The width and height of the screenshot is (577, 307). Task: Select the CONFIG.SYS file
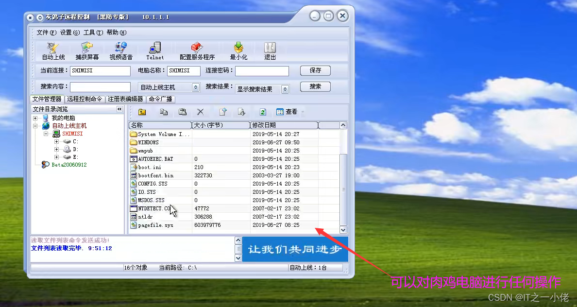(149, 184)
